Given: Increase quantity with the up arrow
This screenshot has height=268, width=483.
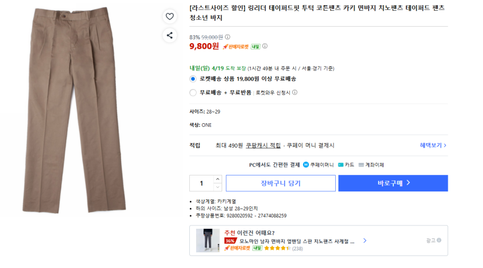Looking at the screenshot, I should 218,179.
